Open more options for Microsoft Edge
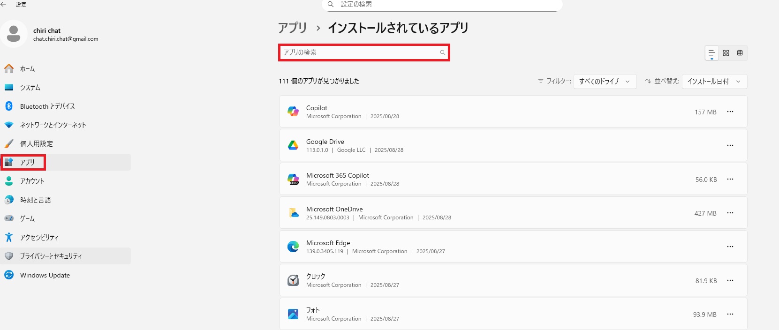Image resolution: width=779 pixels, height=330 pixels. point(730,247)
